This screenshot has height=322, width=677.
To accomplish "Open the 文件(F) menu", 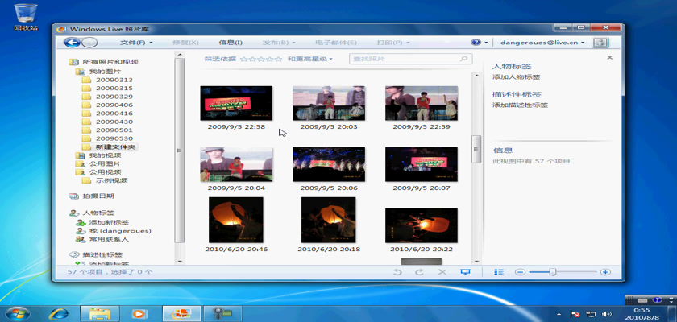I will tap(136, 43).
